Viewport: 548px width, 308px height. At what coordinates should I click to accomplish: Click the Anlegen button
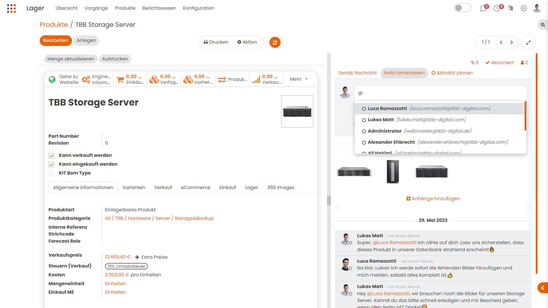click(x=86, y=40)
